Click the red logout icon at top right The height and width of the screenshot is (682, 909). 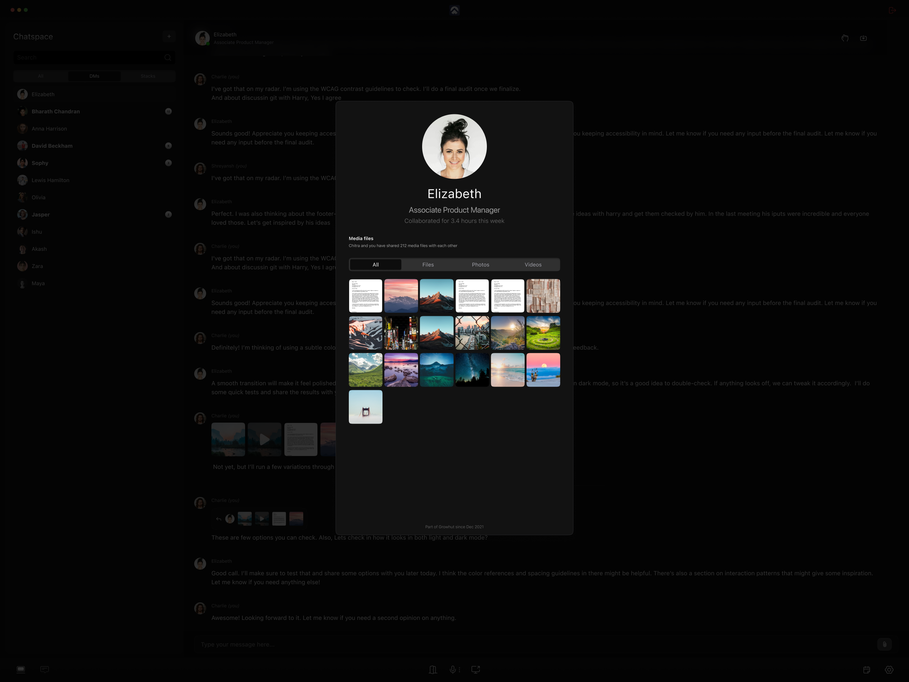(x=892, y=10)
